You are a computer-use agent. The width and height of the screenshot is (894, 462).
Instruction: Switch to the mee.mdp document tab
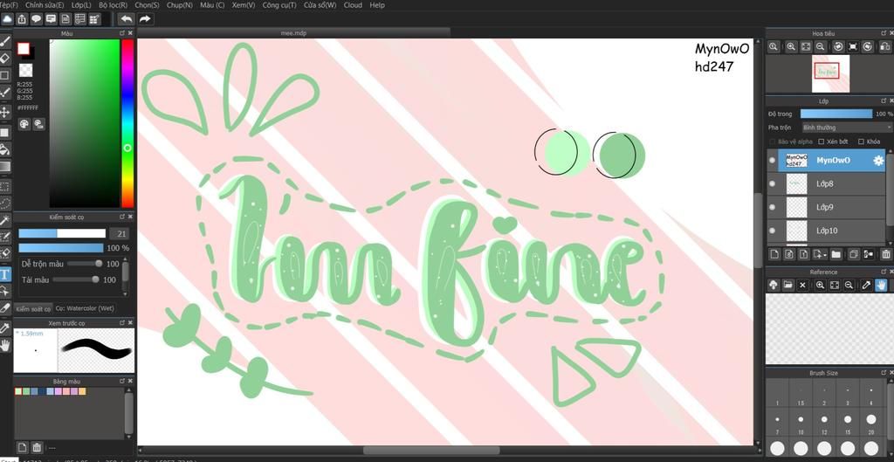[293, 33]
